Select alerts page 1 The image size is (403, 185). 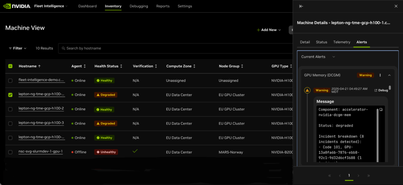click(x=349, y=175)
